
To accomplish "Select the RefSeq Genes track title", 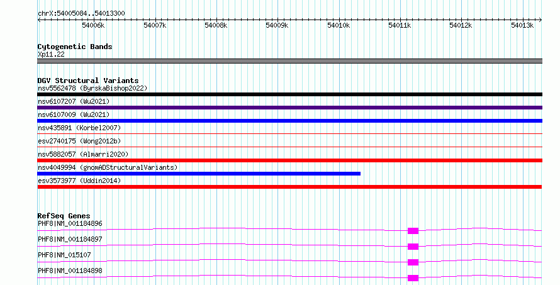I will 64,216.
